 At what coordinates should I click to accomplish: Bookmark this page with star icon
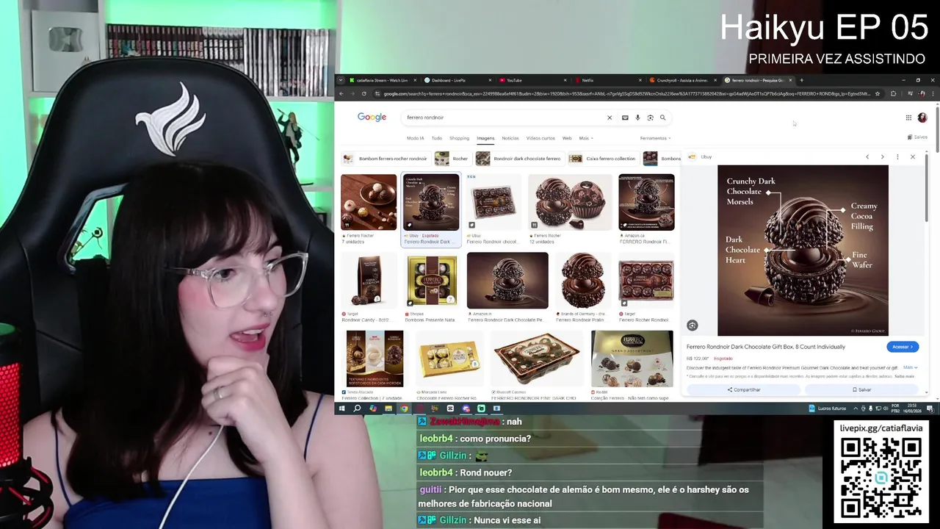click(878, 93)
